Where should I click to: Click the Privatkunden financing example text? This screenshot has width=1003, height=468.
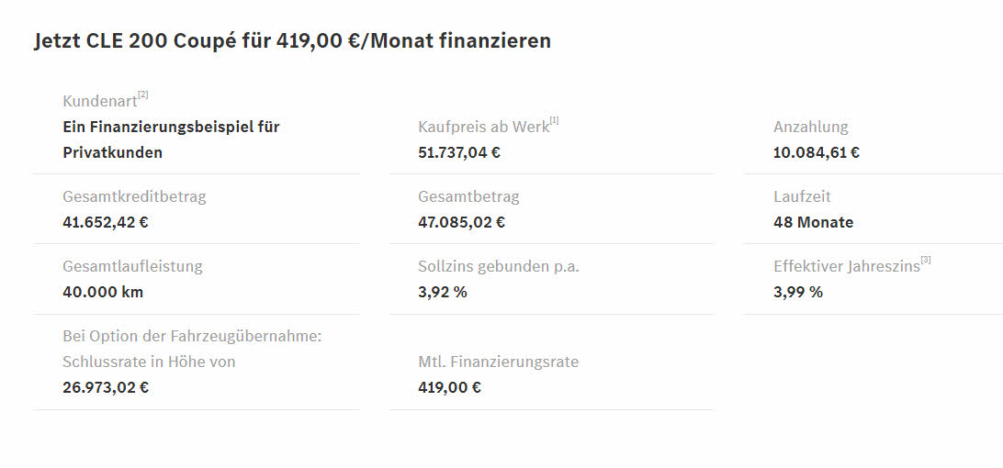[x=172, y=139]
